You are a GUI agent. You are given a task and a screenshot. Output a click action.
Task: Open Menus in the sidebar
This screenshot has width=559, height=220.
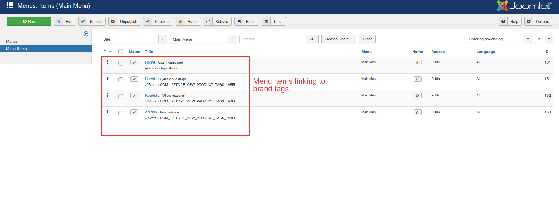[12, 42]
